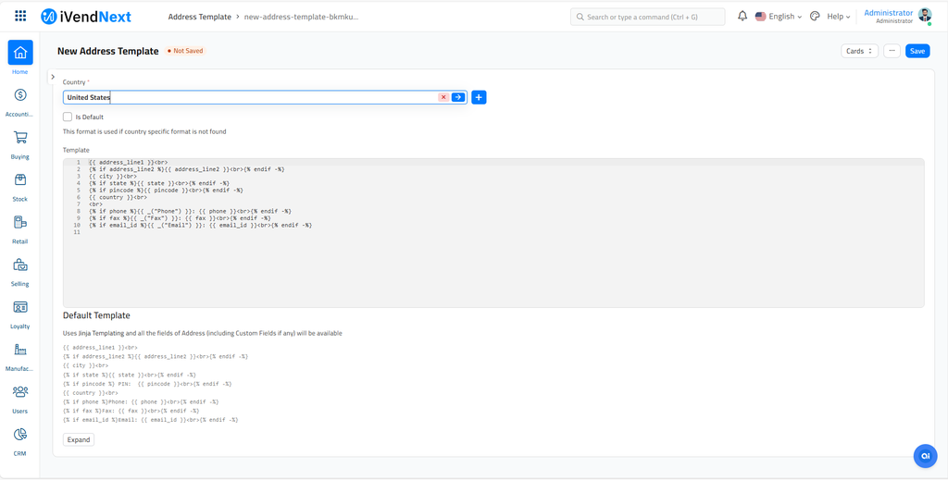Screen dimensions: 948x480
Task: Open the apps grid launcher icon
Action: (x=20, y=17)
